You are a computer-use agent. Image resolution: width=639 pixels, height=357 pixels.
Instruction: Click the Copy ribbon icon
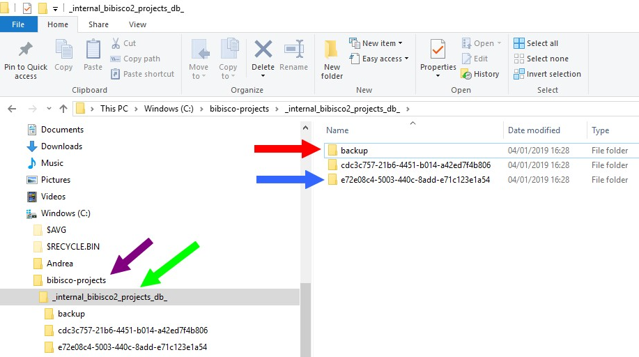pos(63,50)
